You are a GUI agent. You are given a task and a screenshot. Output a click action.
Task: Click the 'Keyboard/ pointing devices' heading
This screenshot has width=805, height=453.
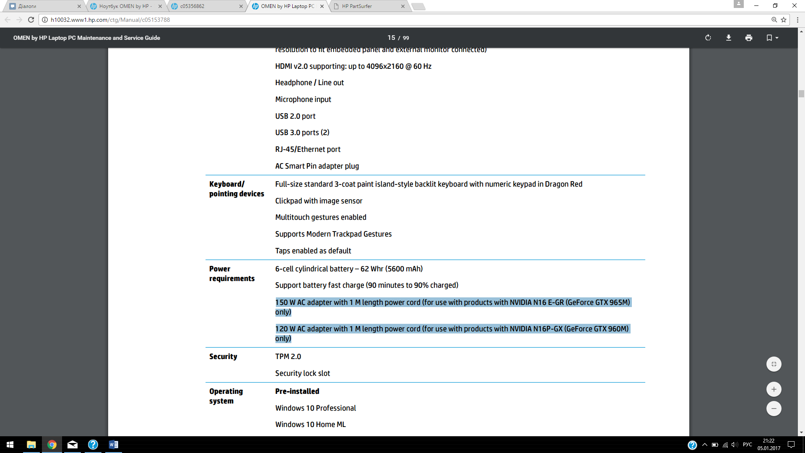[x=236, y=189]
